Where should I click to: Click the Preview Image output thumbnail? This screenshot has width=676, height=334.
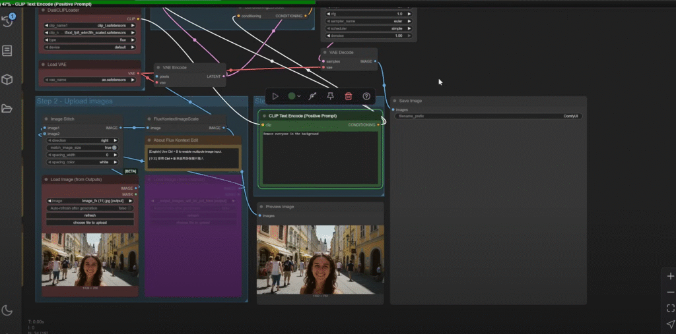(320, 260)
